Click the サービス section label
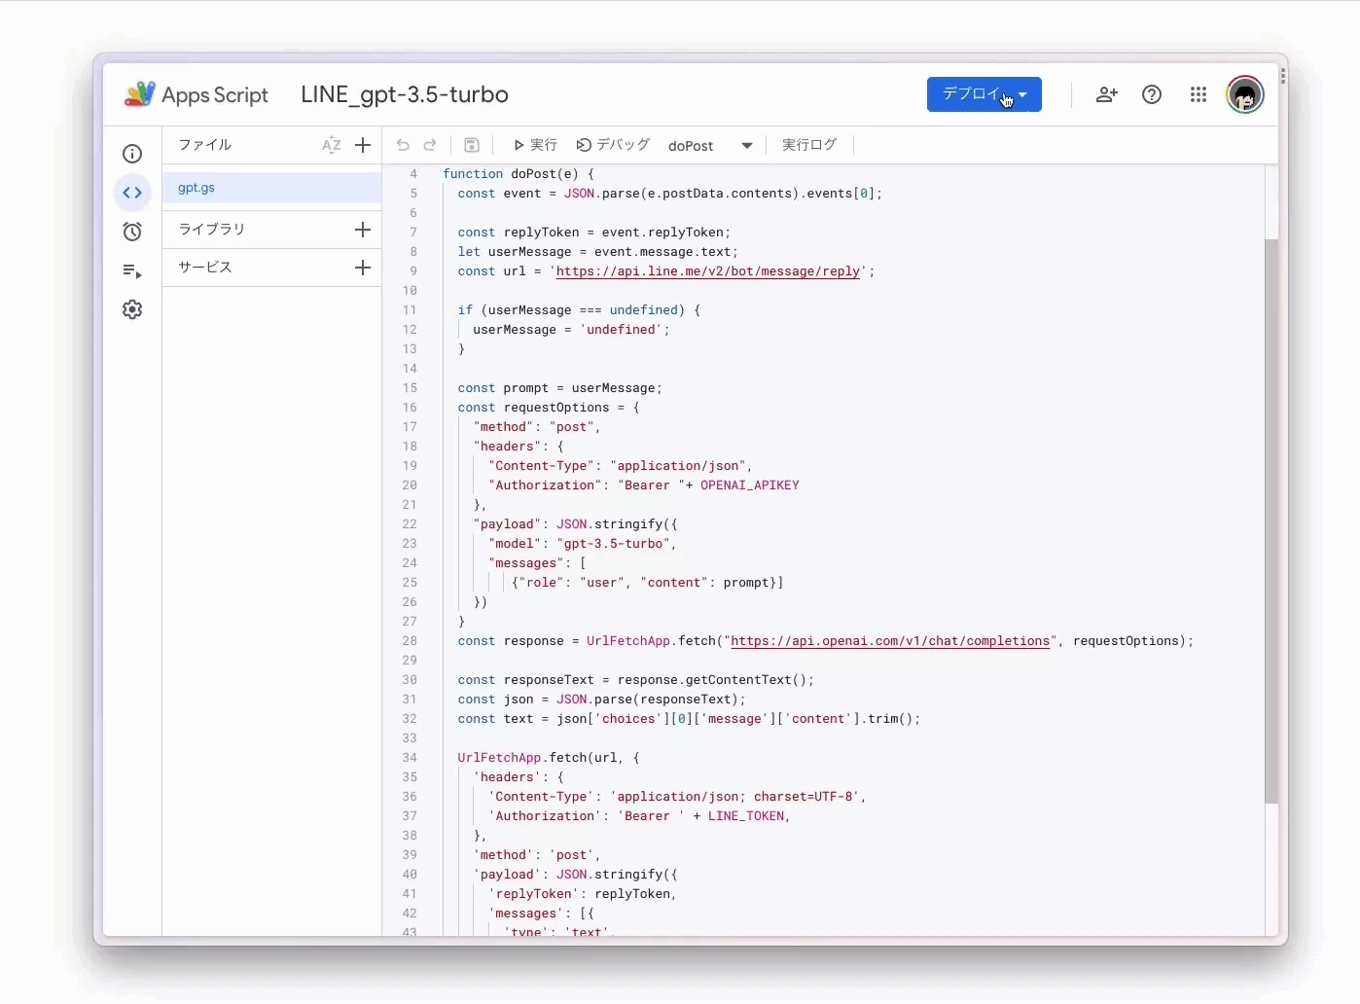Image resolution: width=1360 pixels, height=1004 pixels. click(205, 268)
